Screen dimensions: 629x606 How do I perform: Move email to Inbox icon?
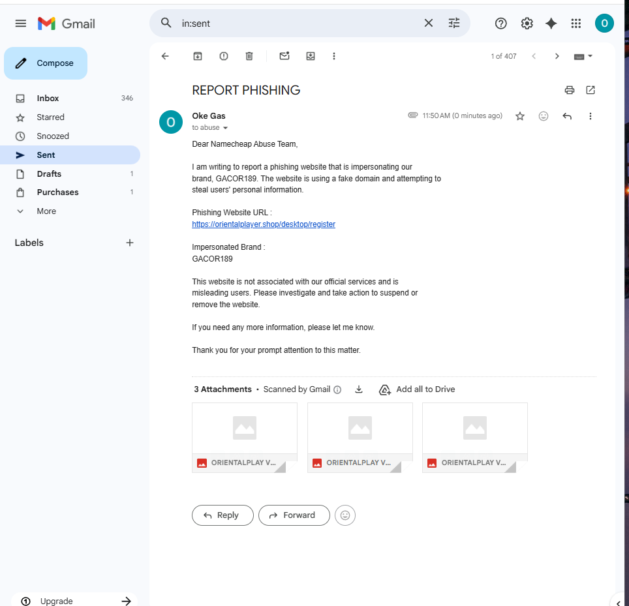click(x=311, y=56)
